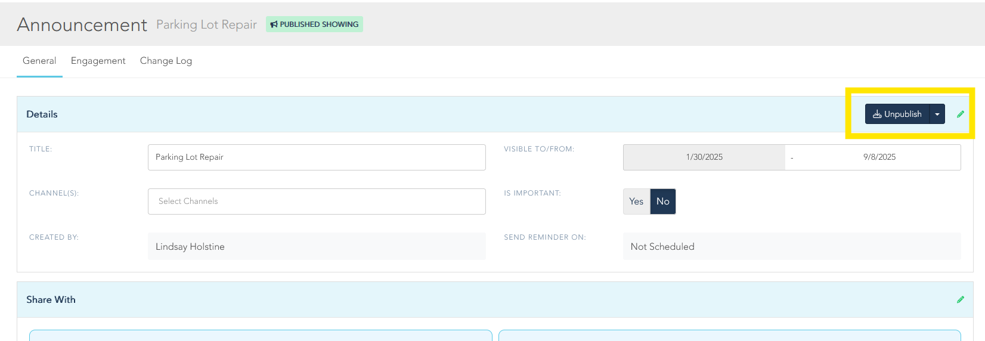Click the megaphone icon in Published Showing badge
This screenshot has width=985, height=341.
click(x=274, y=24)
